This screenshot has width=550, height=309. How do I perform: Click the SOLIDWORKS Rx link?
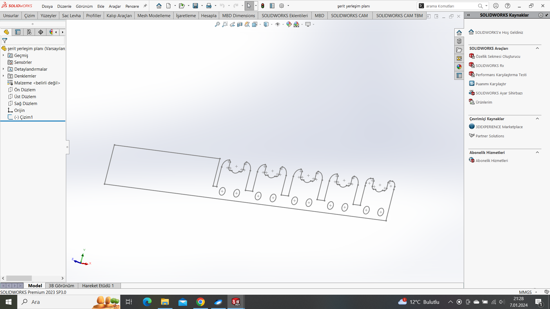490,66
